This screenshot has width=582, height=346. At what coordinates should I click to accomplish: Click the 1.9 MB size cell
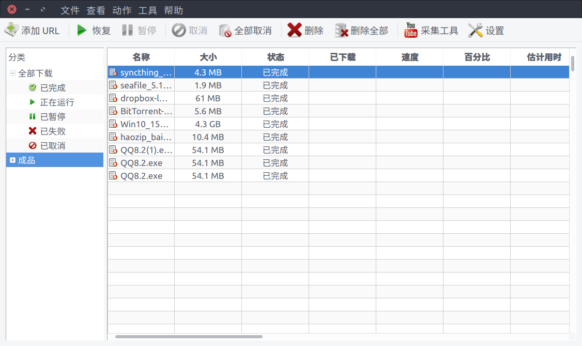coord(208,85)
